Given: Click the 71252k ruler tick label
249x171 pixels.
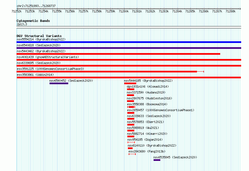Looking at the screenshot, I should pyautogui.click(x=17, y=11).
